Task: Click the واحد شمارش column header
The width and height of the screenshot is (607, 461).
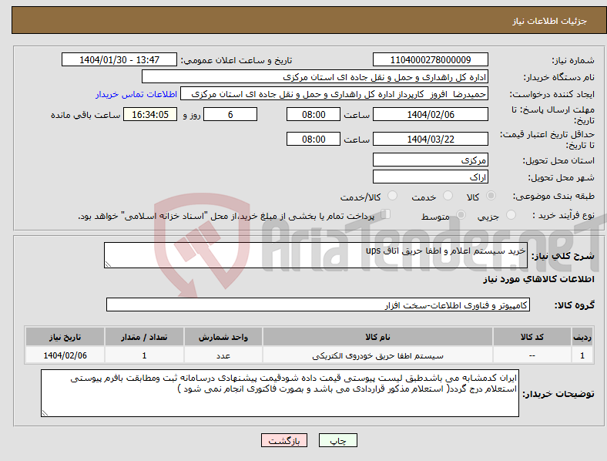Action: coord(223,337)
